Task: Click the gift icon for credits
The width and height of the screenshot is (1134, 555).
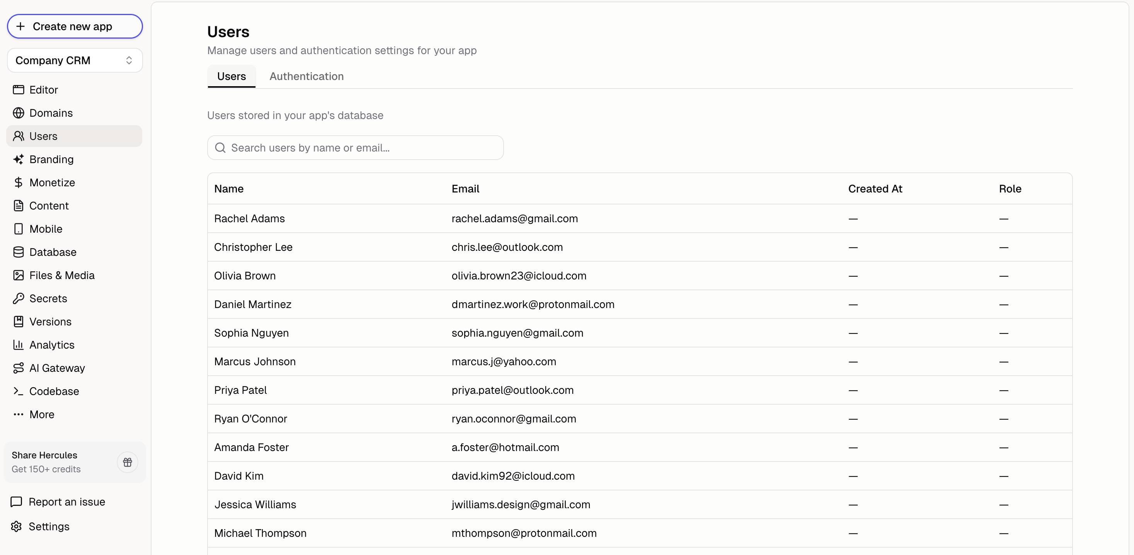Action: [127, 462]
